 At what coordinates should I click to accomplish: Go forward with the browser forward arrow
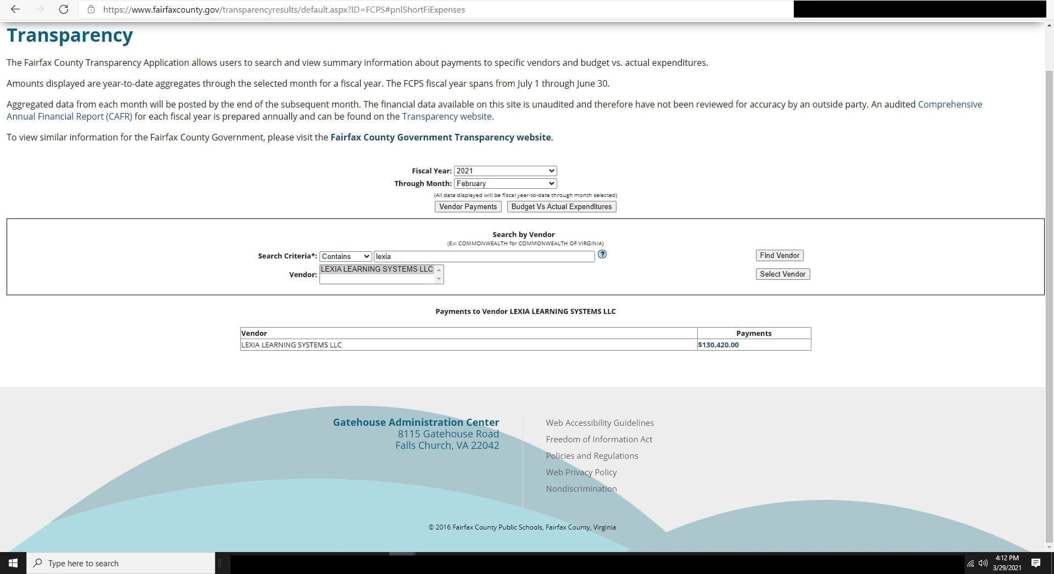[x=40, y=9]
